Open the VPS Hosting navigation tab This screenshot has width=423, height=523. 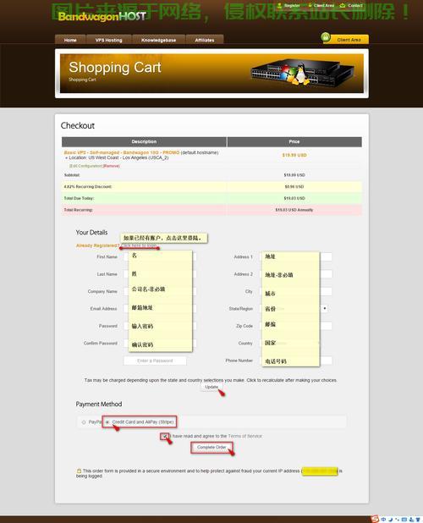pyautogui.click(x=108, y=40)
